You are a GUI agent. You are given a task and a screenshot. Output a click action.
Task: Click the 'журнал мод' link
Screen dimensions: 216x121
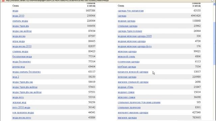click(x=19, y=102)
